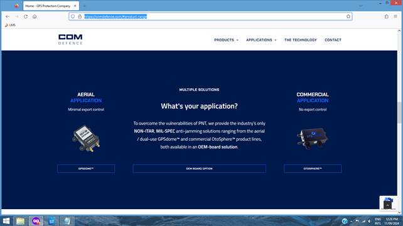Open the Firefox hamburger menu
This screenshot has height=226, width=403.
coord(395,16)
